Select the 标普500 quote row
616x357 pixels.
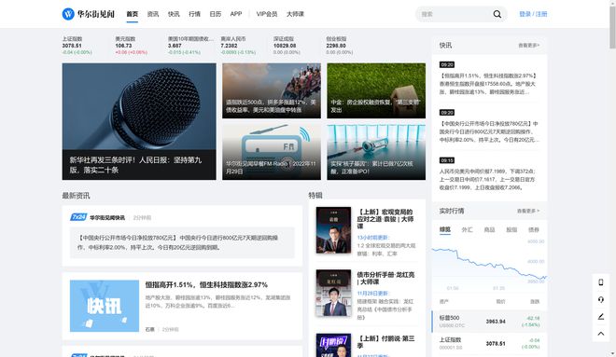point(489,322)
